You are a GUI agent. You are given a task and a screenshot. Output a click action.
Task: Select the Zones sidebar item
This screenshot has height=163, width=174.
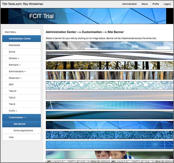[22, 52]
